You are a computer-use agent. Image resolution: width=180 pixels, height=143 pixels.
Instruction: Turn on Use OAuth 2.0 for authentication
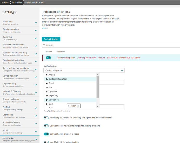[x=46, y=142]
